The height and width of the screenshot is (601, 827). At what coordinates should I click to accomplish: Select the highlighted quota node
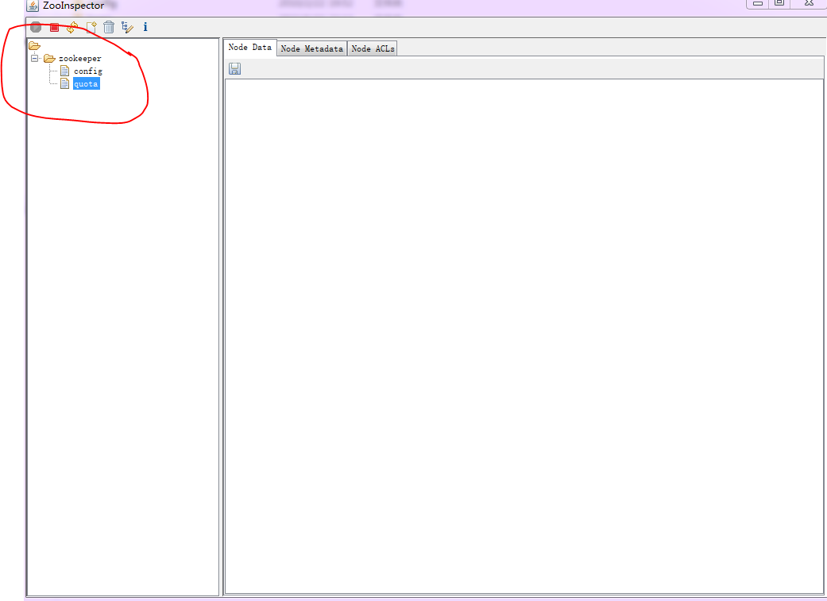tap(86, 84)
